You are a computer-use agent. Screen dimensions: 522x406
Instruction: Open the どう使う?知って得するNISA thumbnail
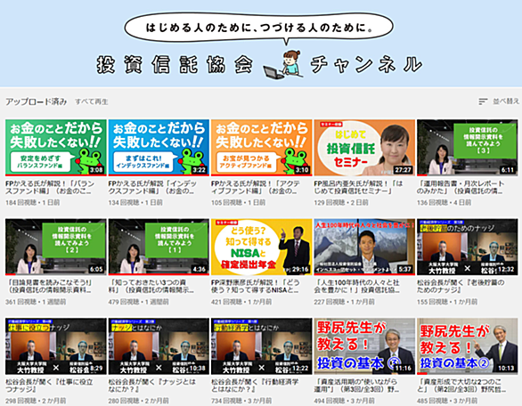point(262,247)
